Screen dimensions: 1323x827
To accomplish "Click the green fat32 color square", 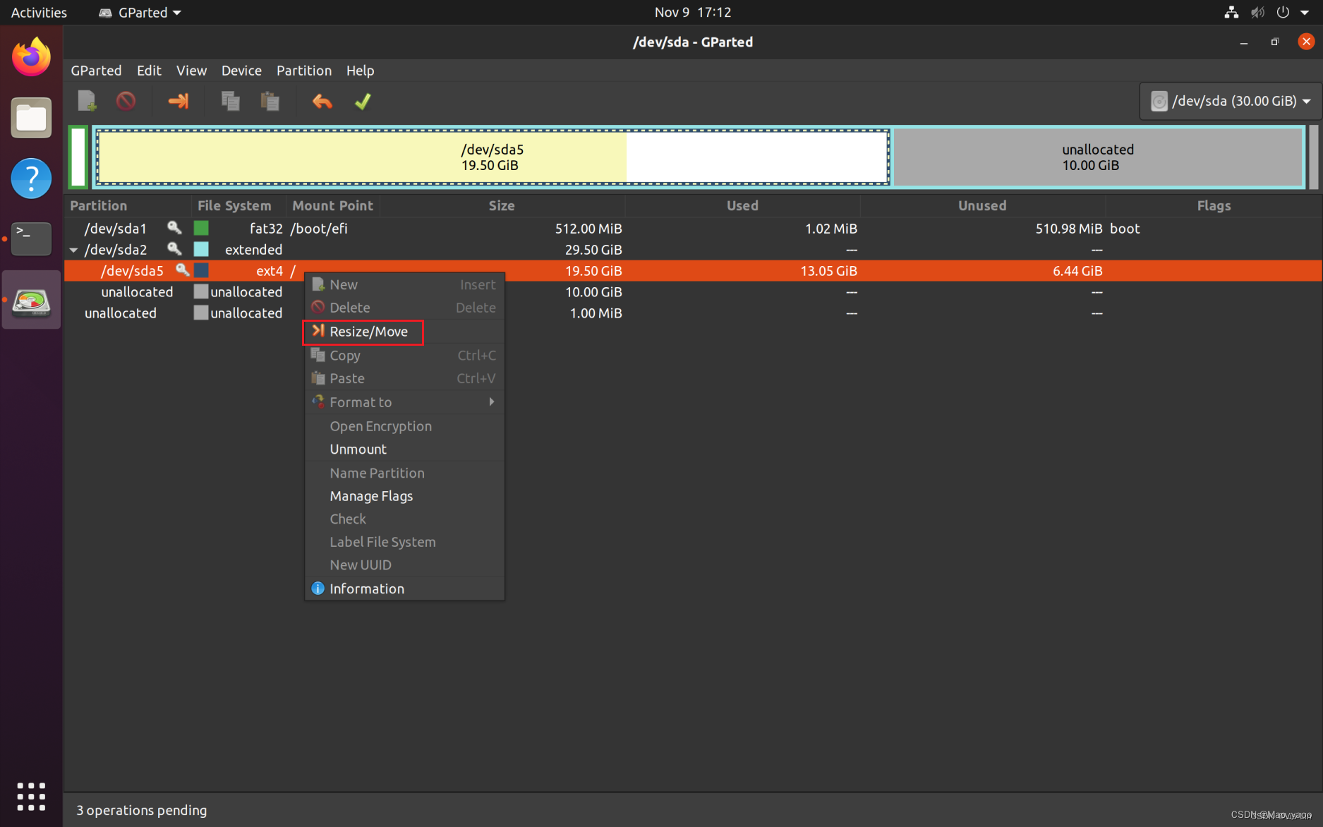I will [201, 228].
